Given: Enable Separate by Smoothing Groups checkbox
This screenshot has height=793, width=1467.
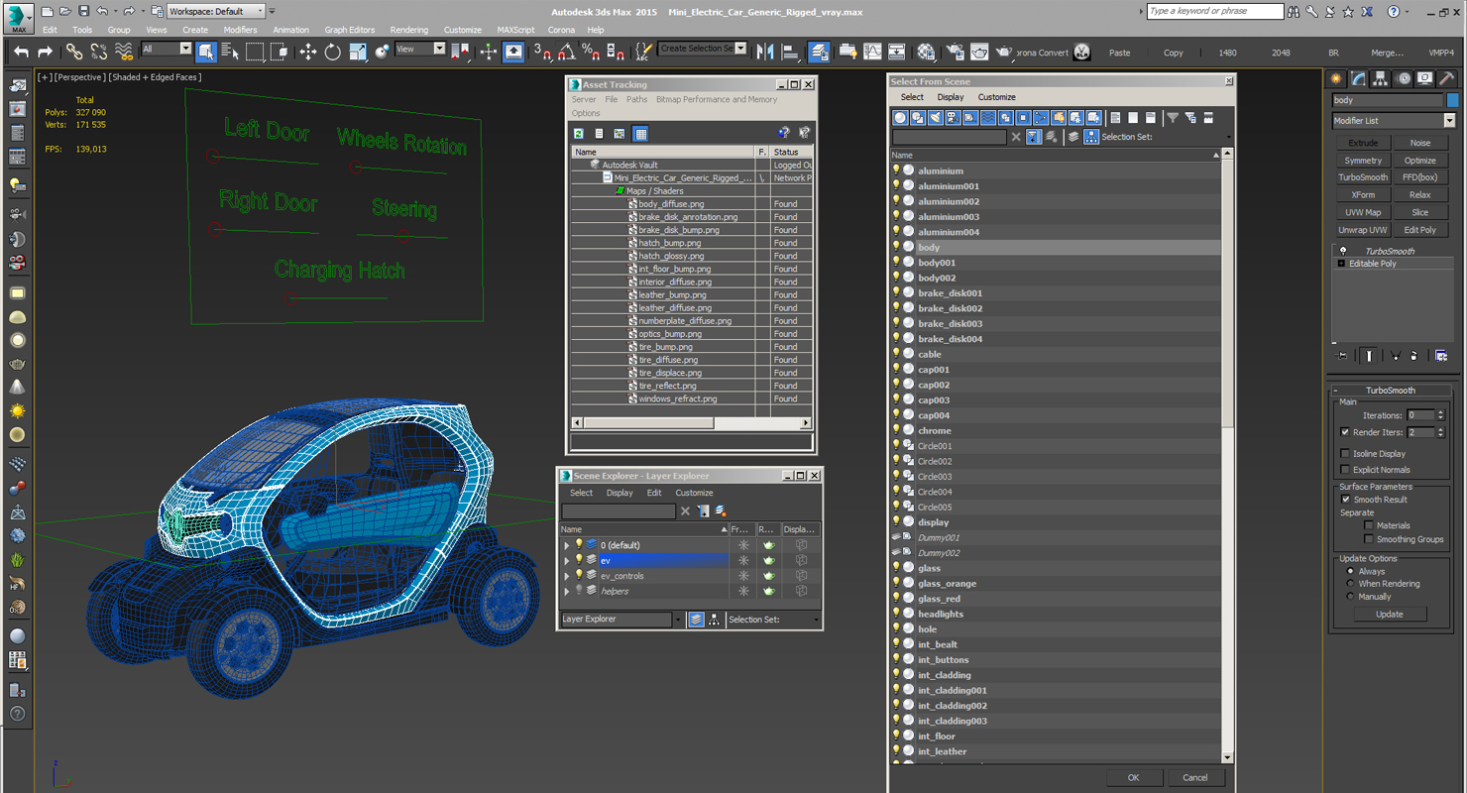Looking at the screenshot, I should (1369, 540).
